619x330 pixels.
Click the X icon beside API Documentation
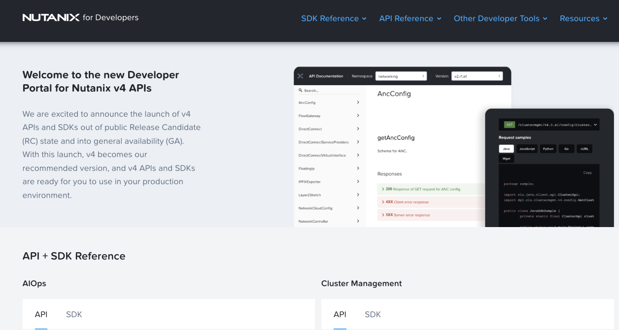click(x=301, y=76)
